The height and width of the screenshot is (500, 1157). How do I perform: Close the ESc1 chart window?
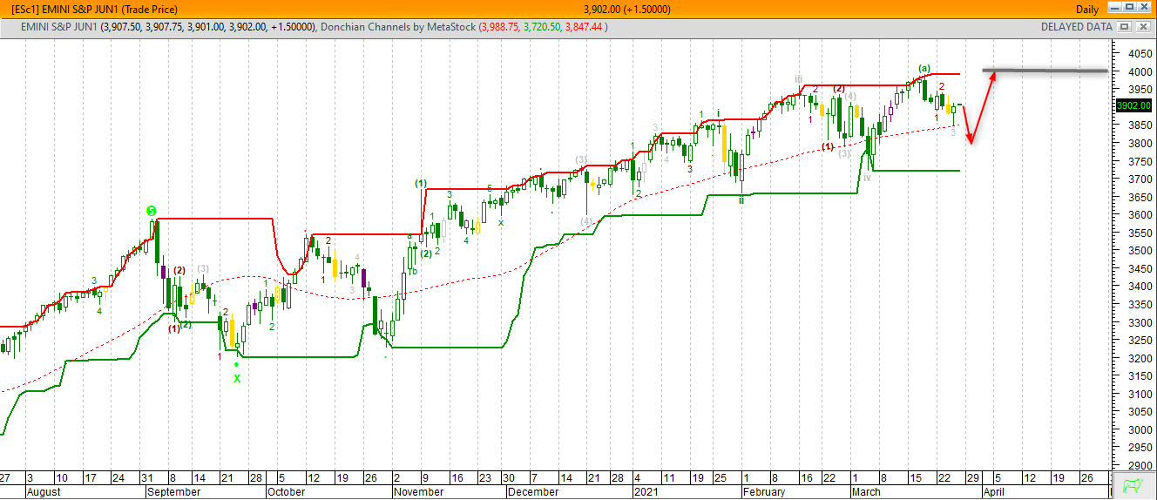[x=1145, y=8]
